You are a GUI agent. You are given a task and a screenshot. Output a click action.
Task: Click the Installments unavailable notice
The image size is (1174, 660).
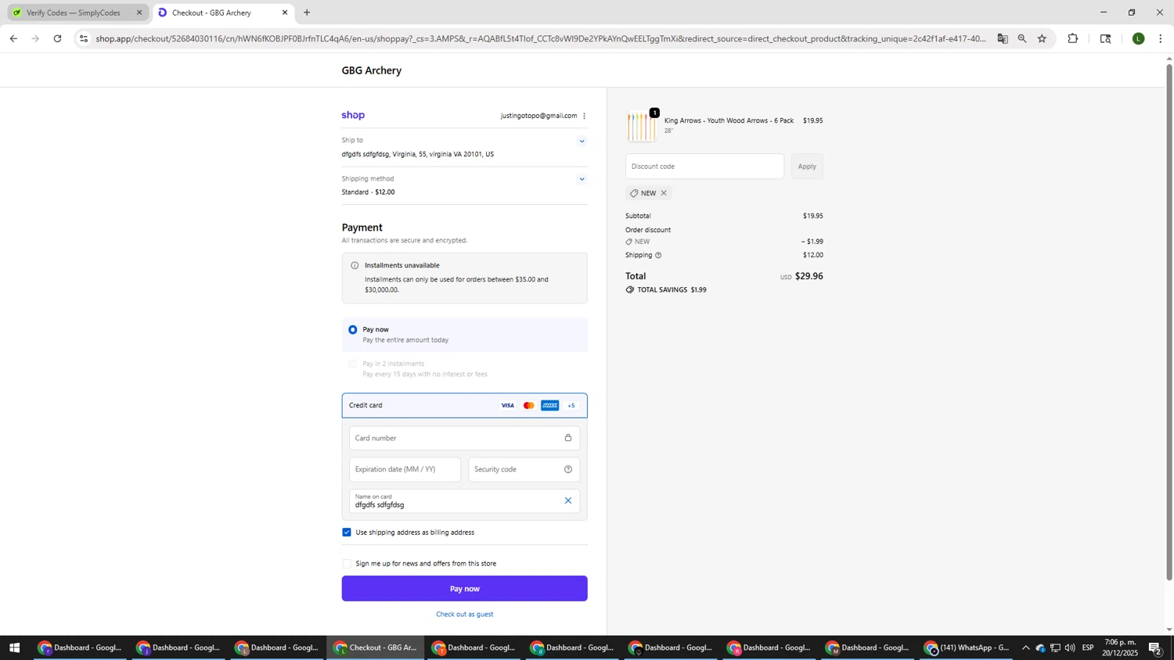[465, 278]
